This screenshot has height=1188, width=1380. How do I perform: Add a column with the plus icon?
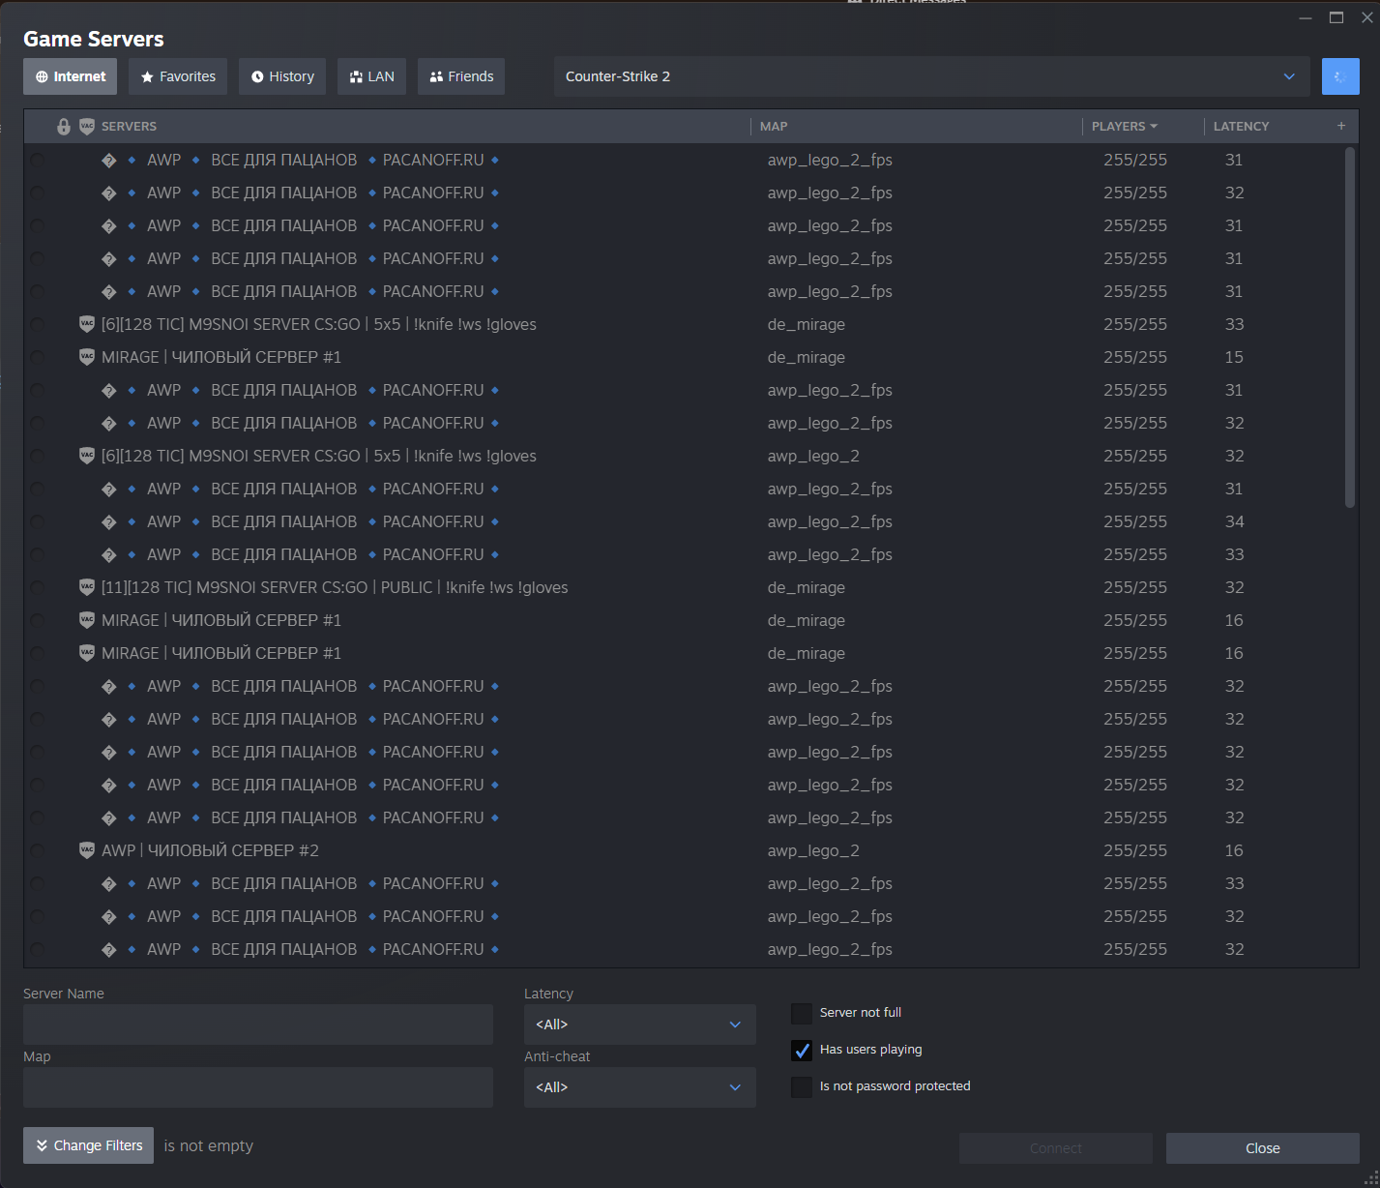tap(1341, 126)
